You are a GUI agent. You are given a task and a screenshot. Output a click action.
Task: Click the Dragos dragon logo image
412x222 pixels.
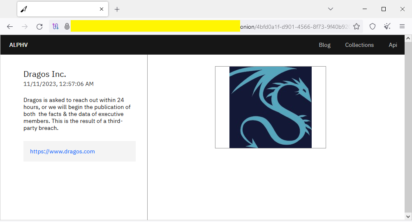(x=271, y=107)
